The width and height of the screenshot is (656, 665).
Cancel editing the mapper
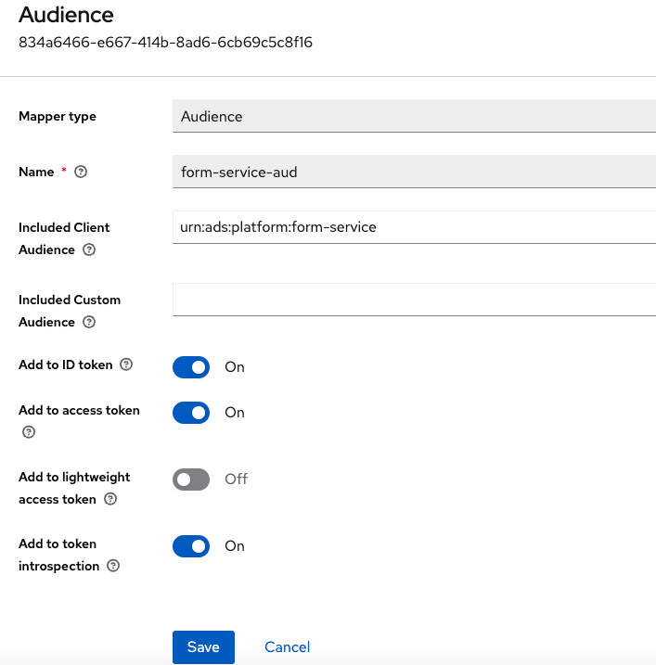[287, 647]
